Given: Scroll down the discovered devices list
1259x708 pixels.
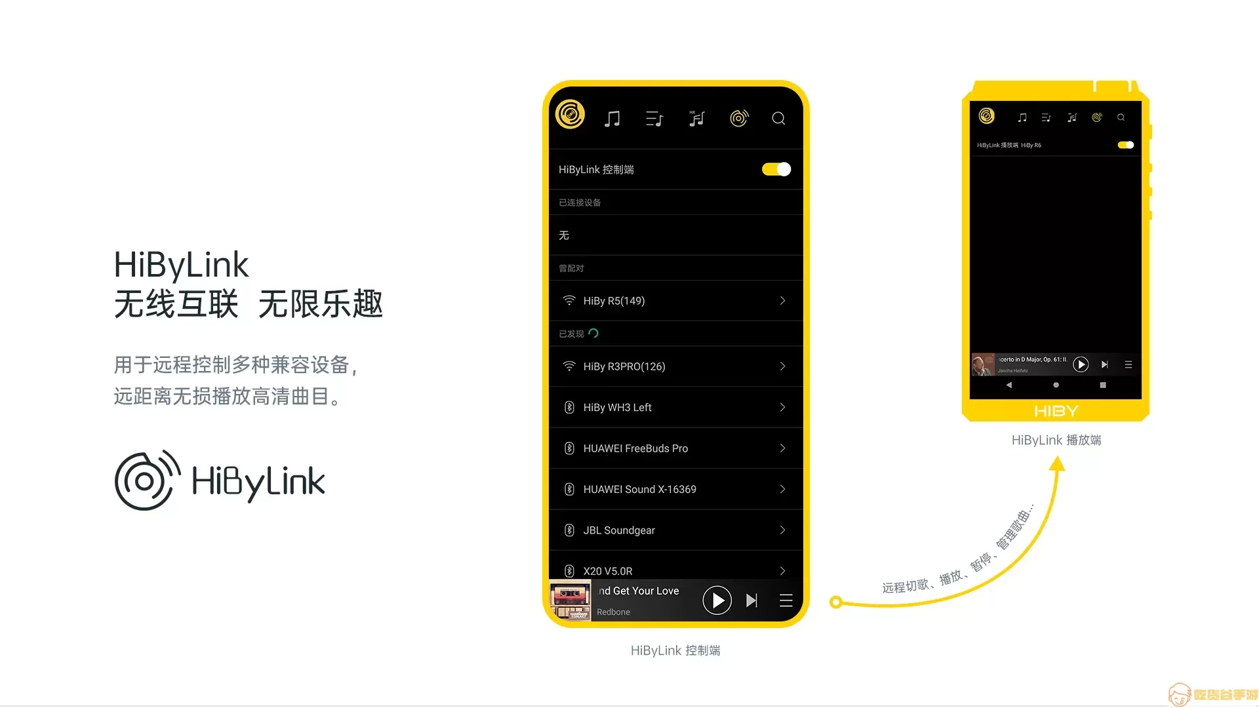Looking at the screenshot, I should [x=673, y=467].
